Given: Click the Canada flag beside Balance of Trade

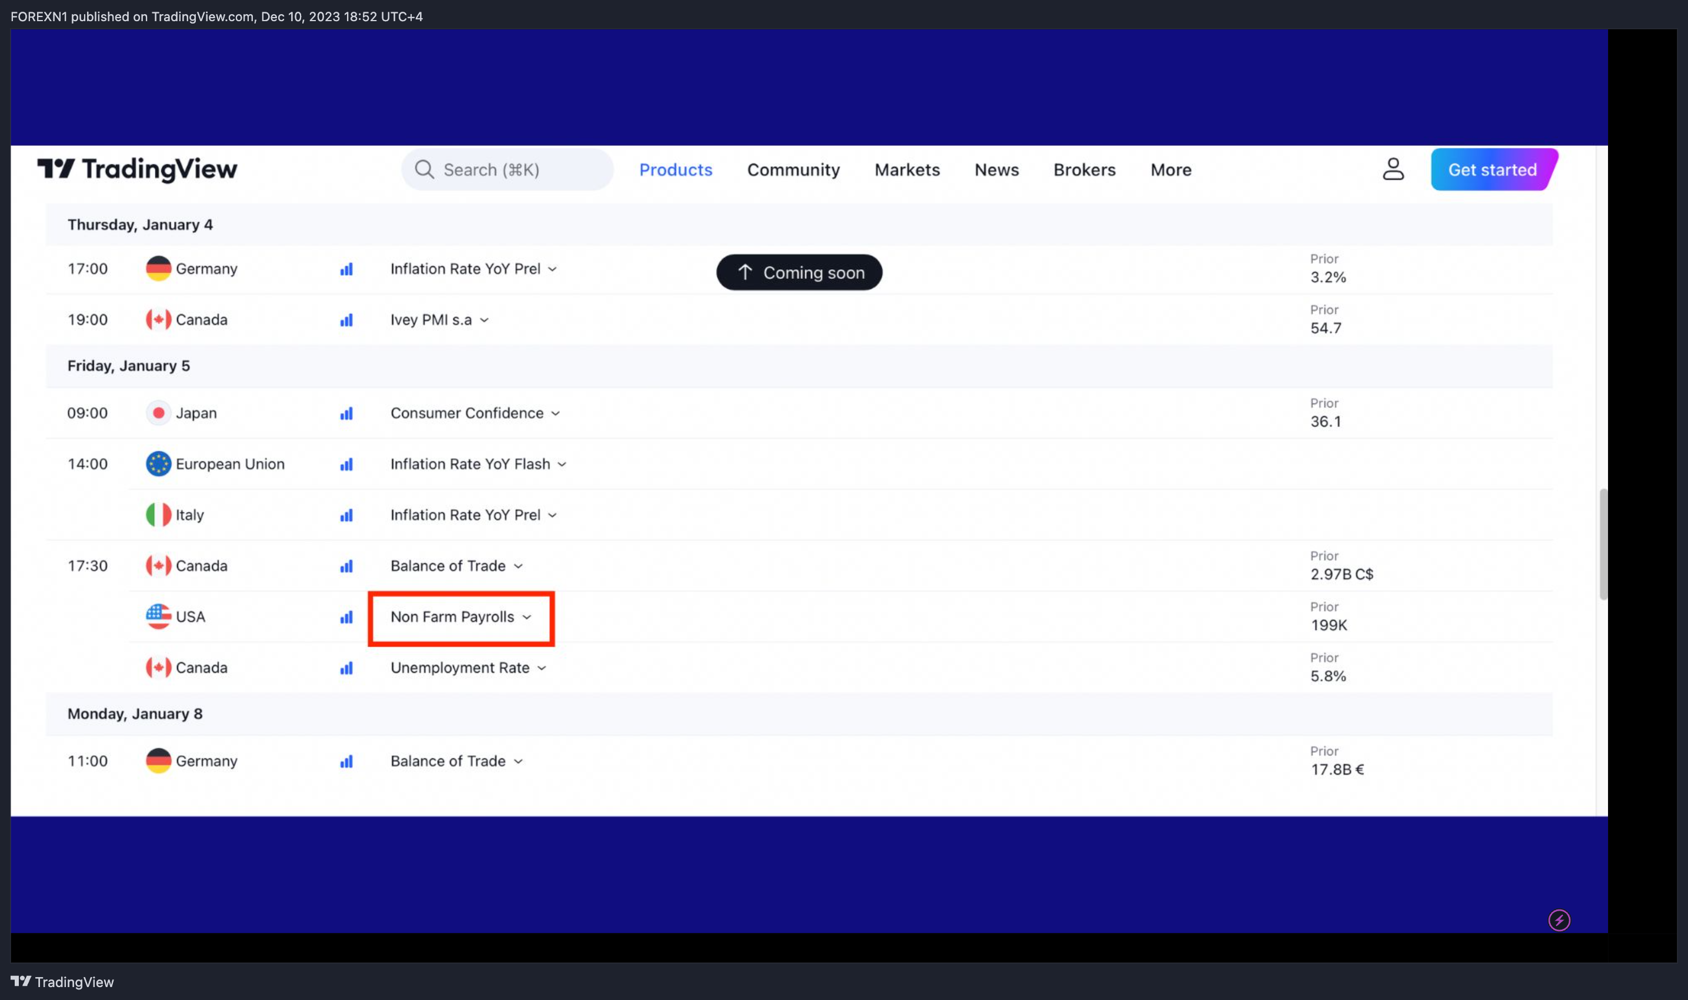Looking at the screenshot, I should (158, 566).
